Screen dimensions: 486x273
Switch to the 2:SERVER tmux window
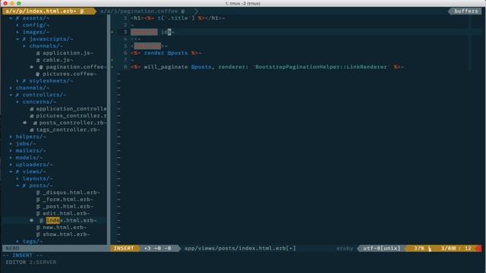pos(43,262)
